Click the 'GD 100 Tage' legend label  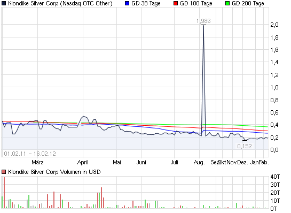(x=196, y=4)
